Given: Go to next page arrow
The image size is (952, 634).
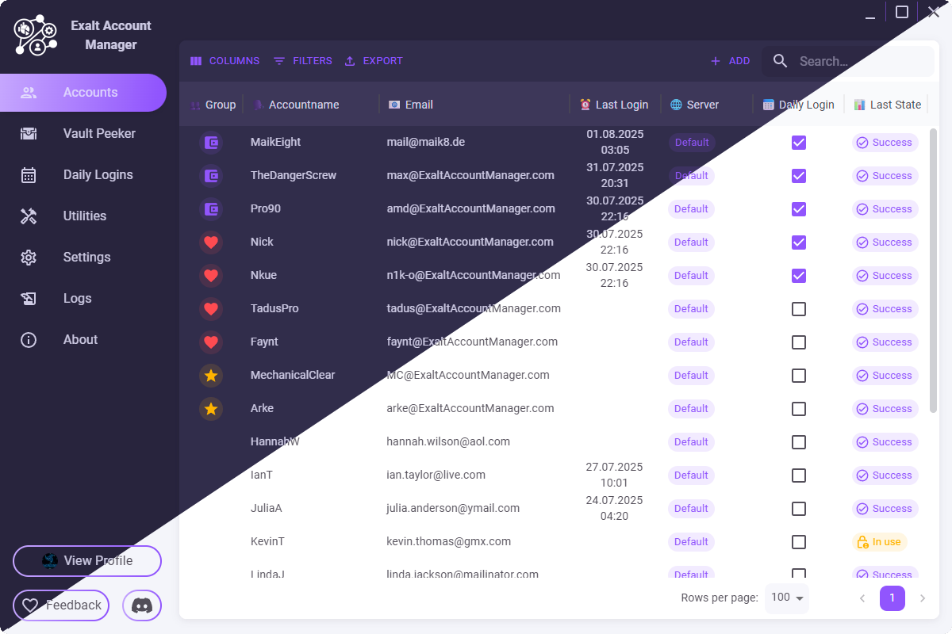Looking at the screenshot, I should [923, 598].
